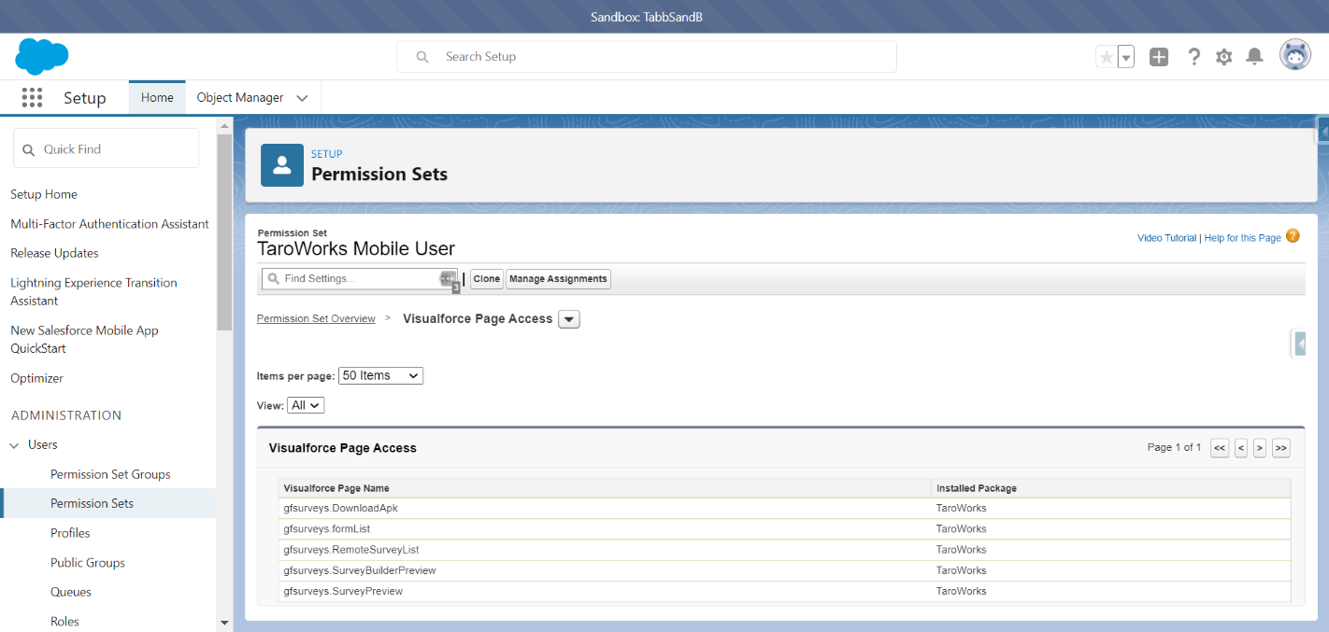Click the Search Setup input field
The image size is (1329, 632).
click(647, 57)
